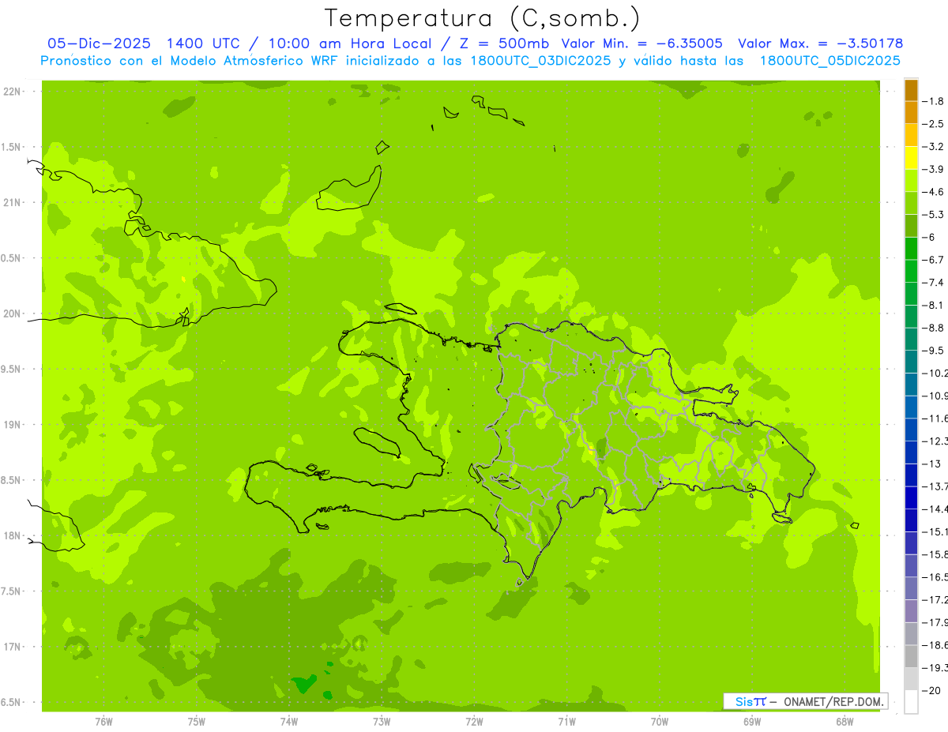
Task: Pick the orange legend swatch between -1.8 and -2.5
Action: [911, 113]
